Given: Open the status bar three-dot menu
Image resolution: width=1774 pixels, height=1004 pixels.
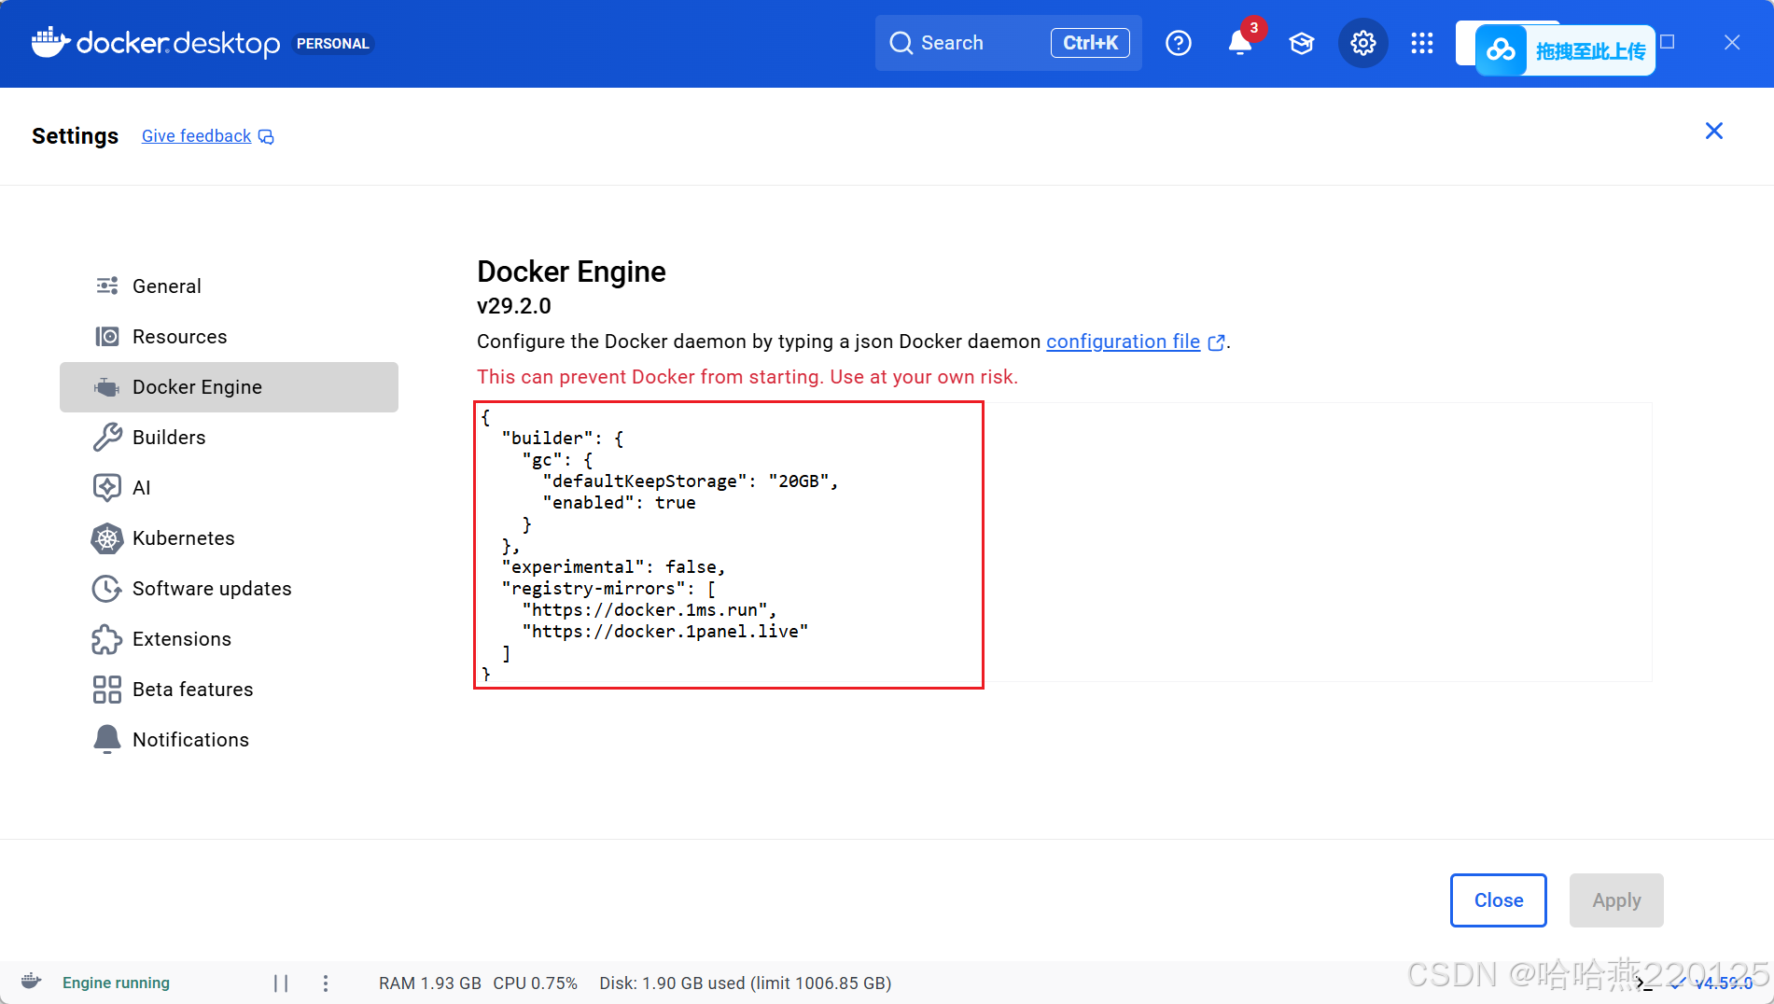Looking at the screenshot, I should click(325, 983).
